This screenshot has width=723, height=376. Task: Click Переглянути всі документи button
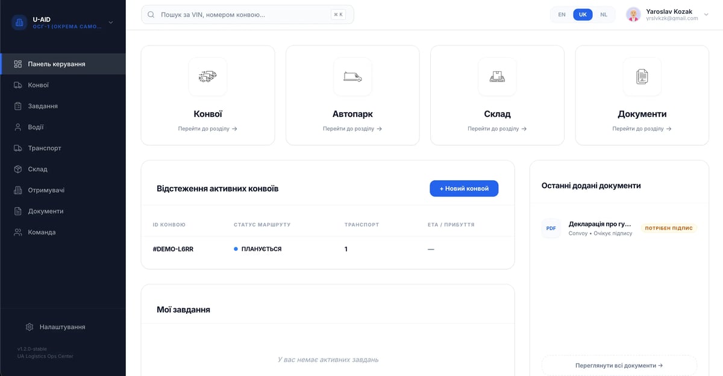click(619, 365)
